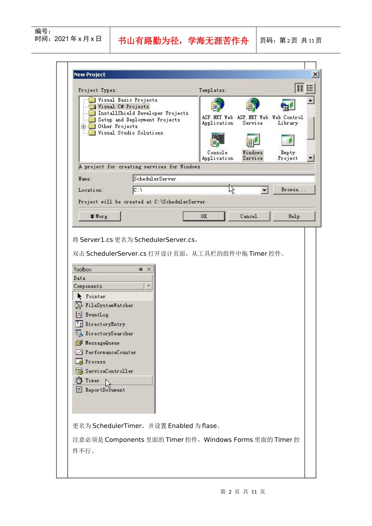Open the Data tab in Toolbox
Viewport: 372px width, 526px height.
(112, 278)
